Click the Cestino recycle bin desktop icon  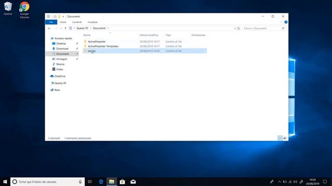coord(8,8)
